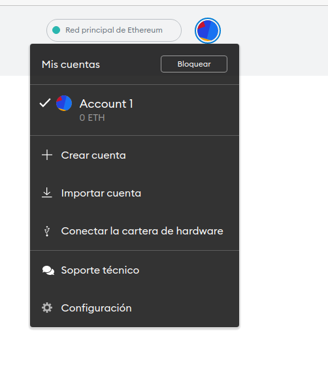Open the Configuración menu entry
The height and width of the screenshot is (367, 328).
(135, 308)
